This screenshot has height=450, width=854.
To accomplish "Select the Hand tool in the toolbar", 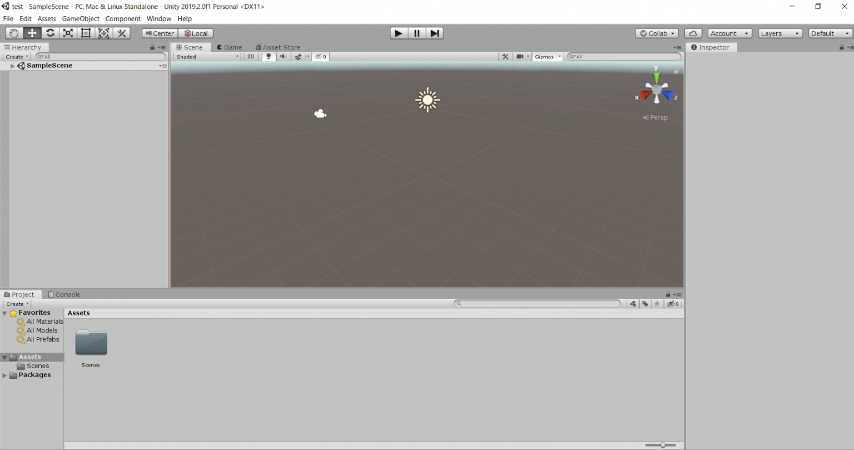I will pos(13,33).
